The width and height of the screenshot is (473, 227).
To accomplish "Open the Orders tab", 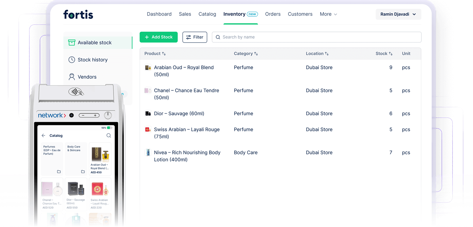I will [x=273, y=14].
